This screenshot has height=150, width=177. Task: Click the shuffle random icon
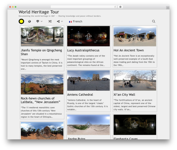coord(50,21)
